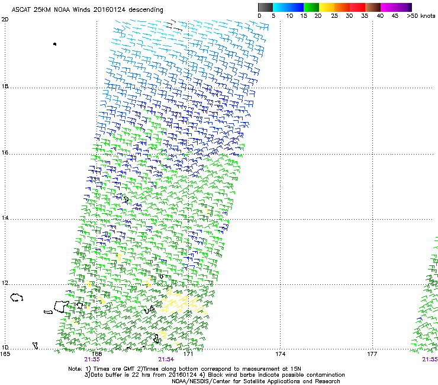Viewport: 438px width, 385px height.
Task: Click the title 'ASCAT 25KM NOAA Winds 20160124 descending'
Action: [87, 9]
